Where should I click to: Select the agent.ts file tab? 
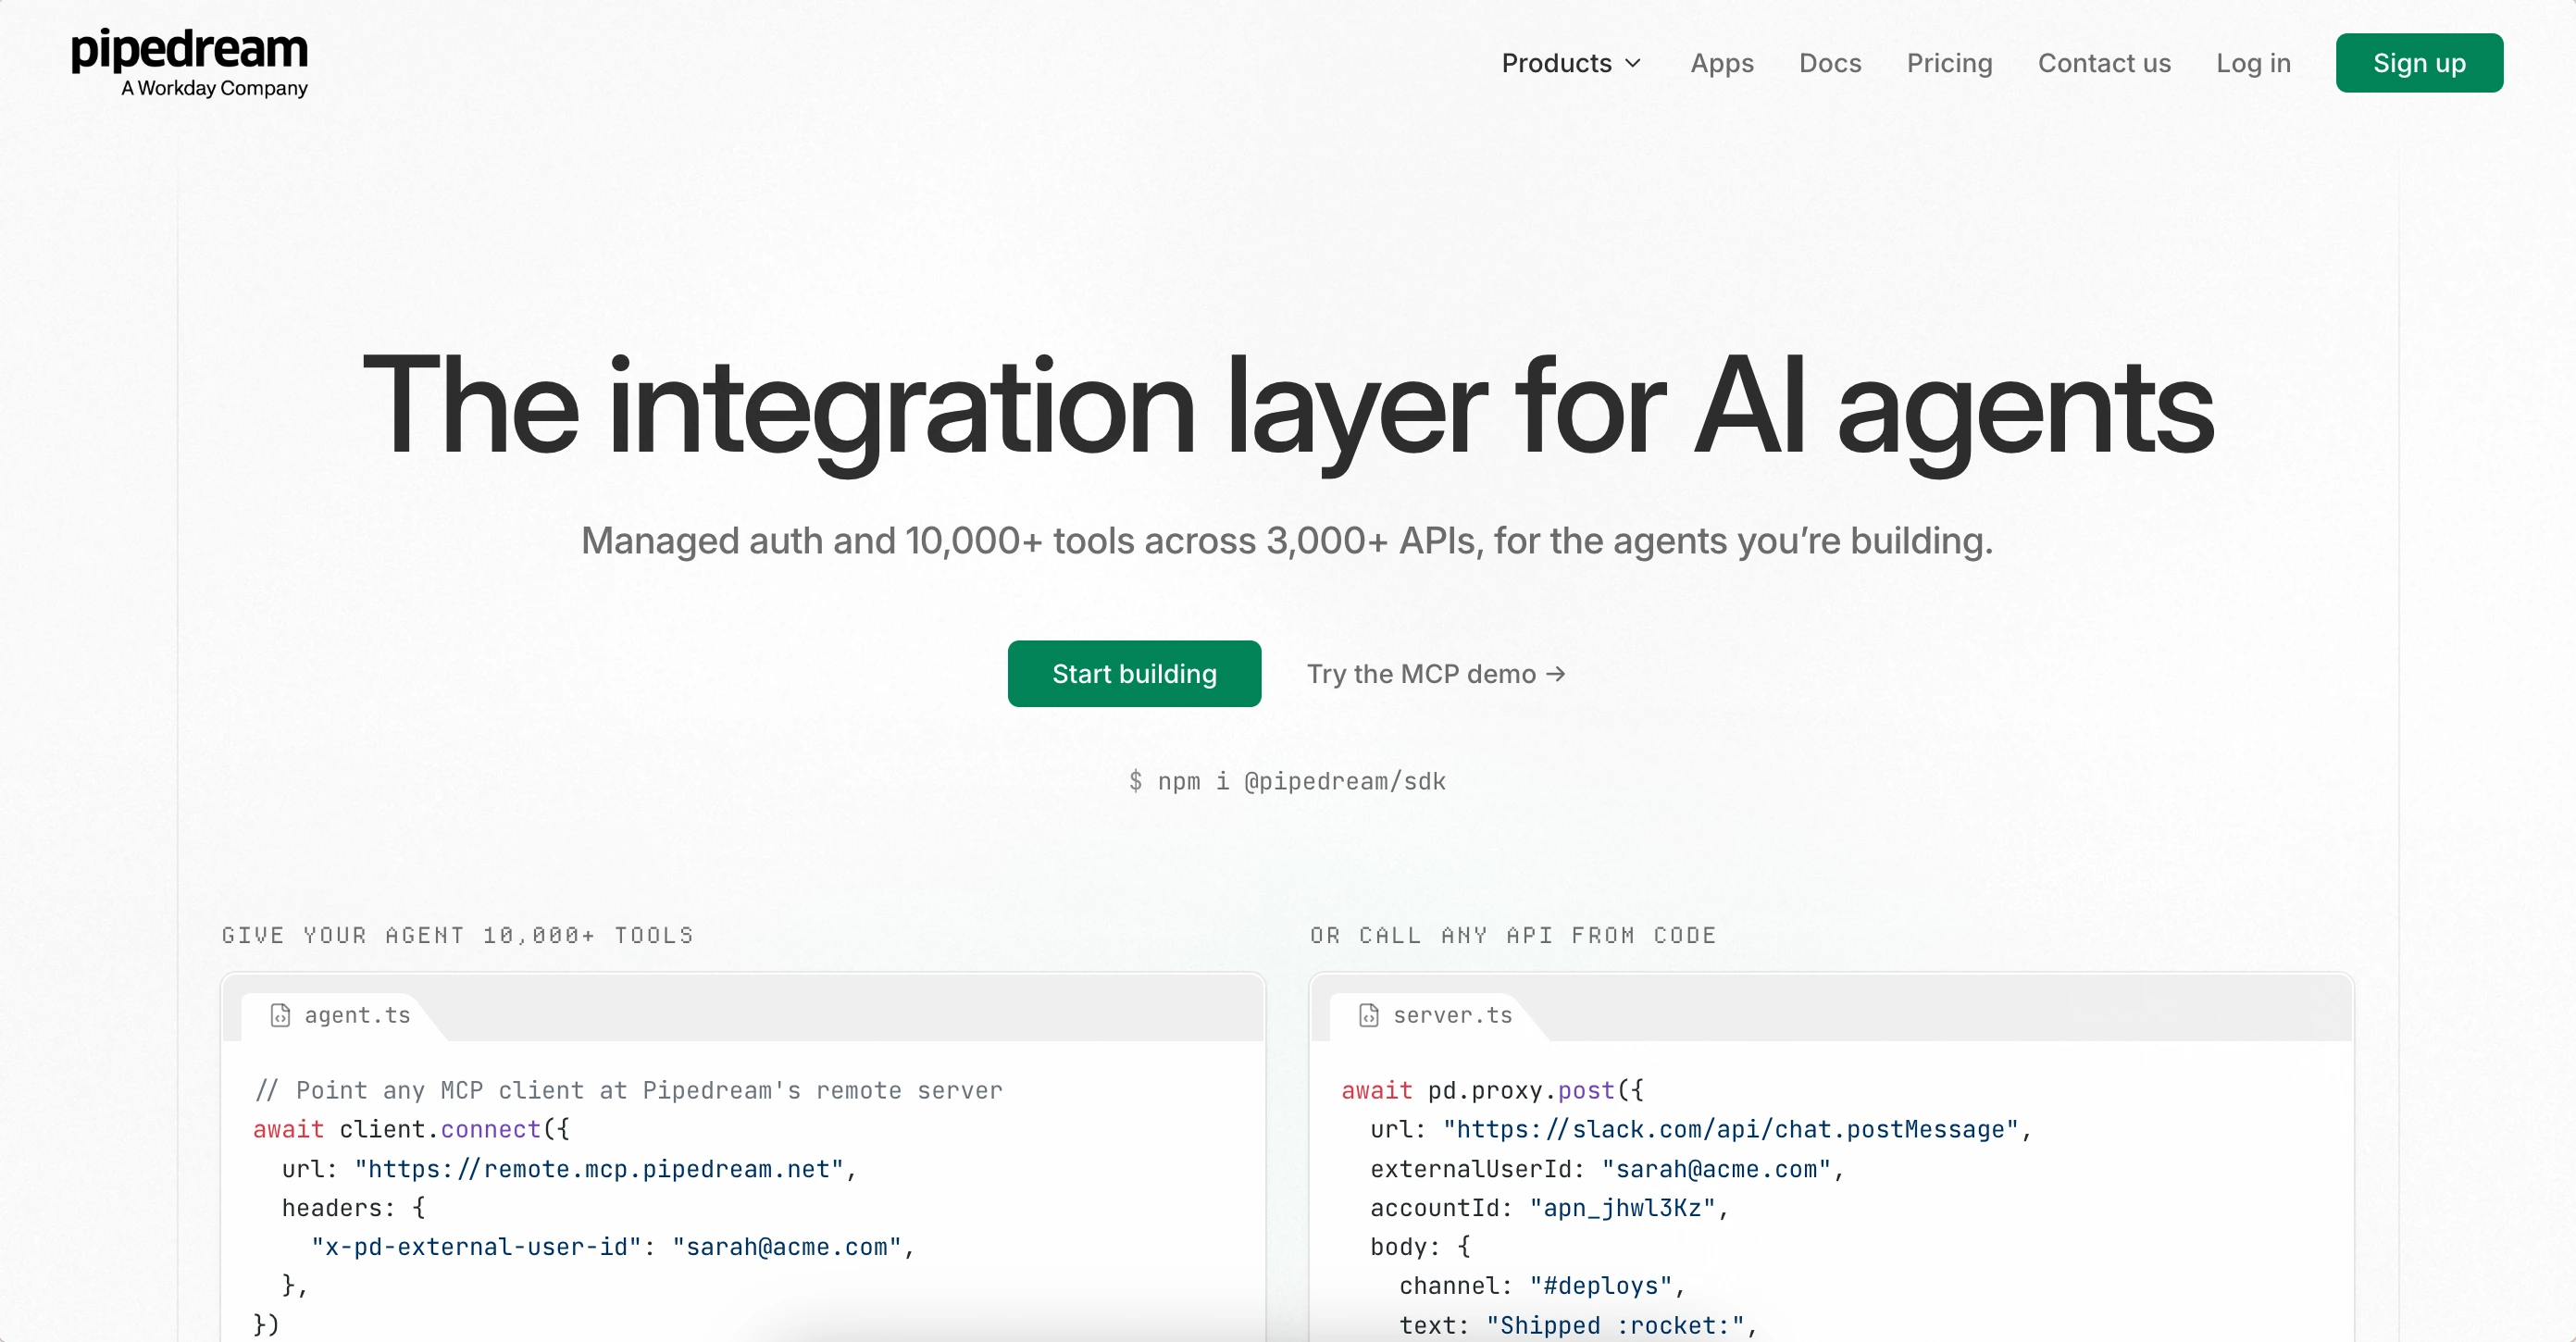pos(340,1015)
